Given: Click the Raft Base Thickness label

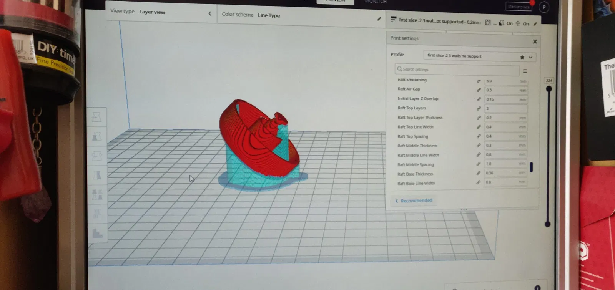Looking at the screenshot, I should (415, 174).
